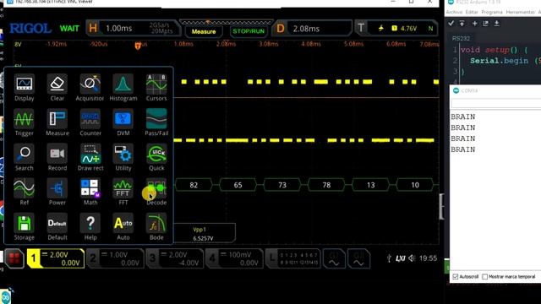
Task: Open the Pass/Fail test icon
Action: pos(156,119)
